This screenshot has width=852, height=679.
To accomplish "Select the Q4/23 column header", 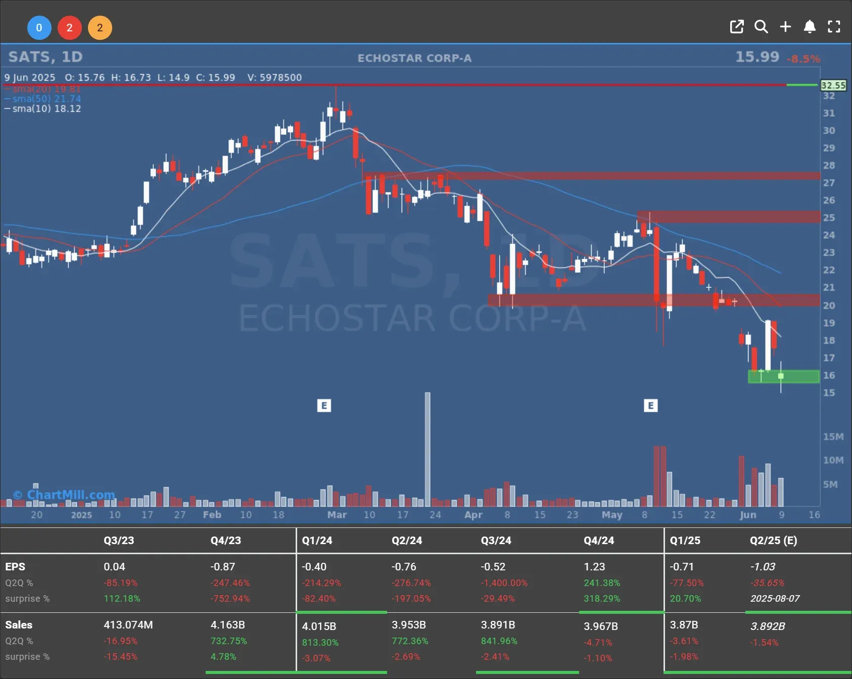I will point(226,541).
